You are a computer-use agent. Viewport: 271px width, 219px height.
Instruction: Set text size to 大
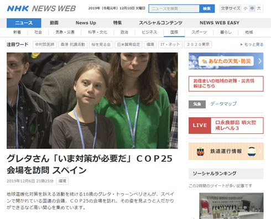(259, 8)
